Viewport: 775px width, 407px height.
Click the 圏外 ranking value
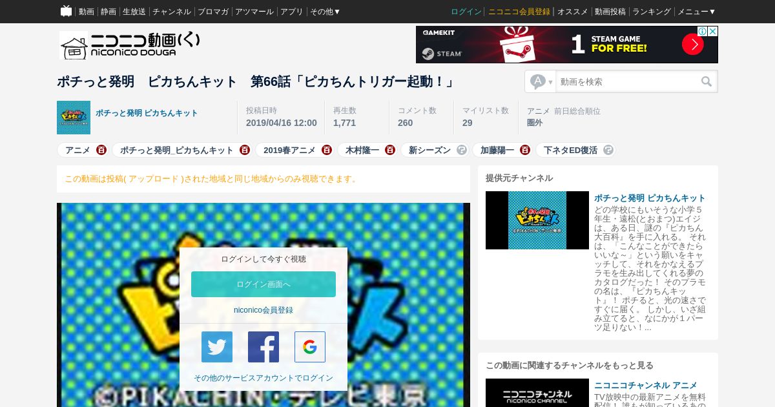(x=535, y=123)
